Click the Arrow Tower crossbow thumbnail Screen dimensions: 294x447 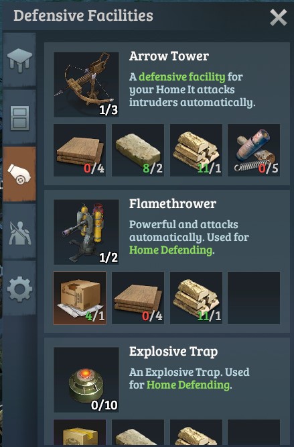[x=86, y=85]
